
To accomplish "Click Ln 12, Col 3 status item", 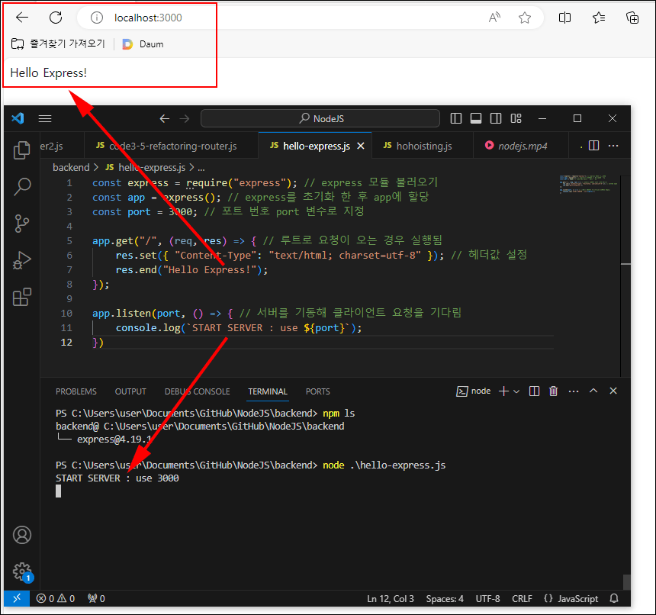I will coord(391,599).
